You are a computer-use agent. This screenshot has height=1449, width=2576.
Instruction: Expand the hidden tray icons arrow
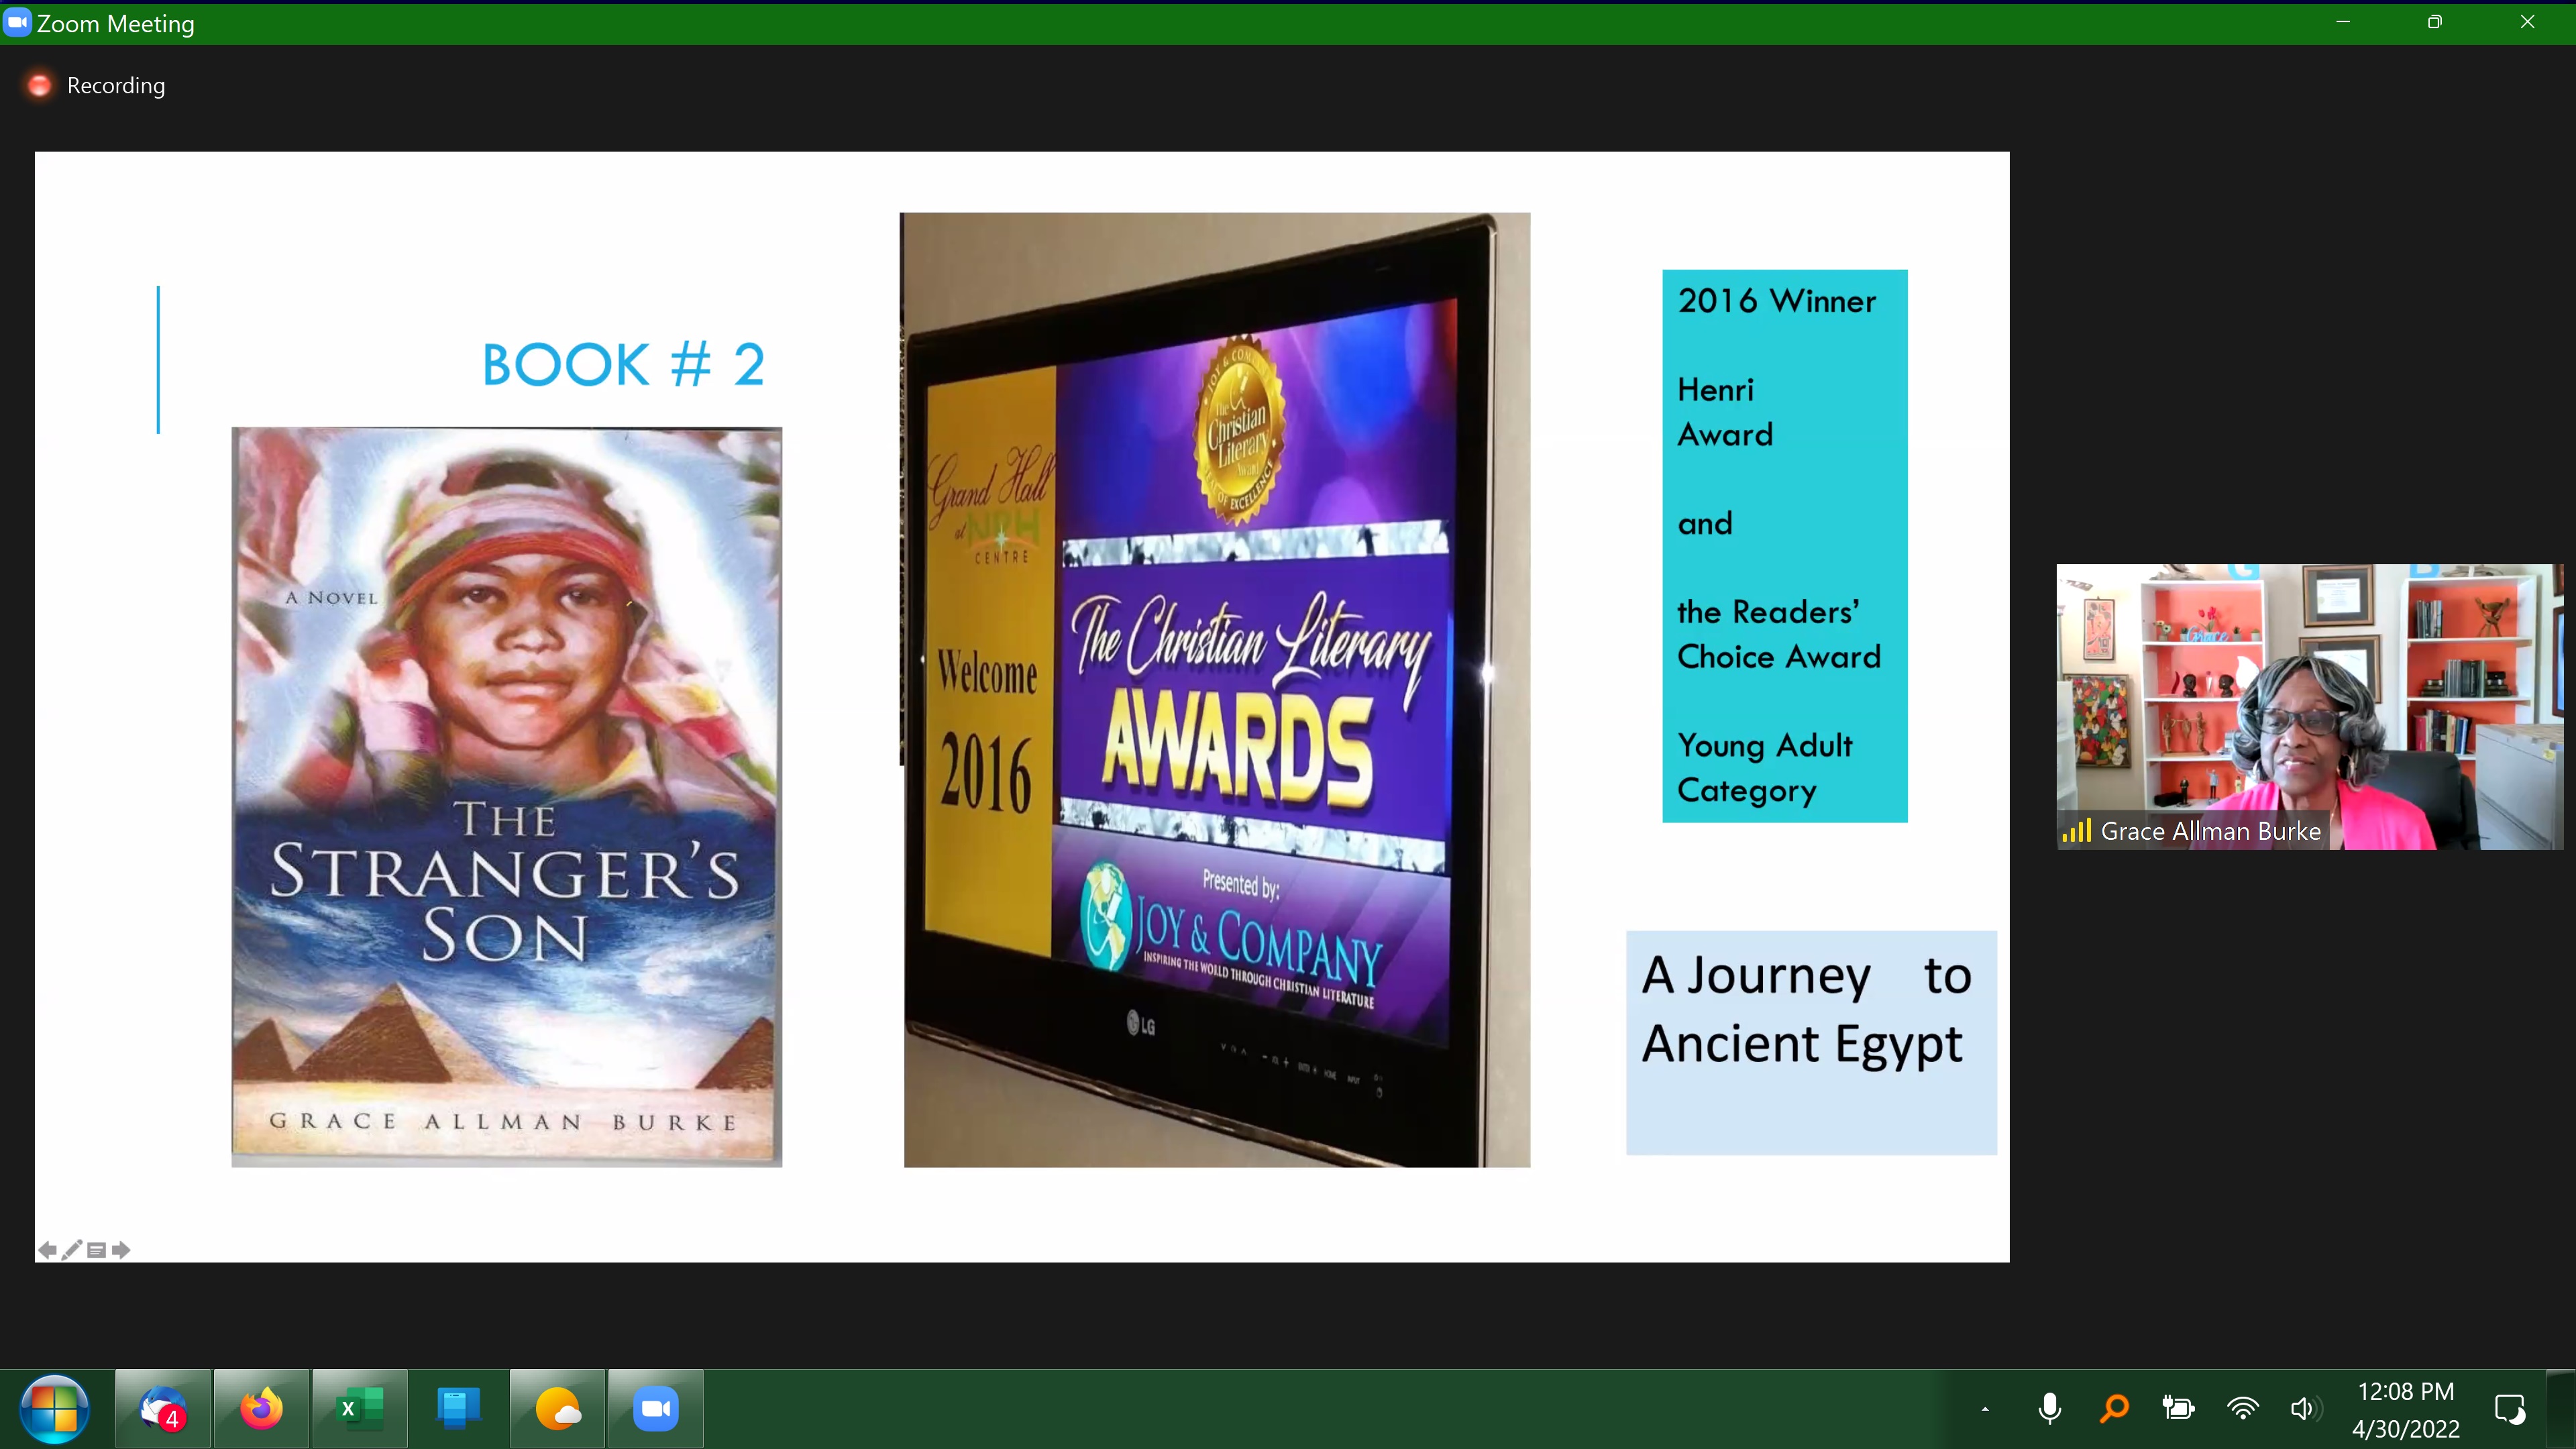[x=1985, y=1409]
